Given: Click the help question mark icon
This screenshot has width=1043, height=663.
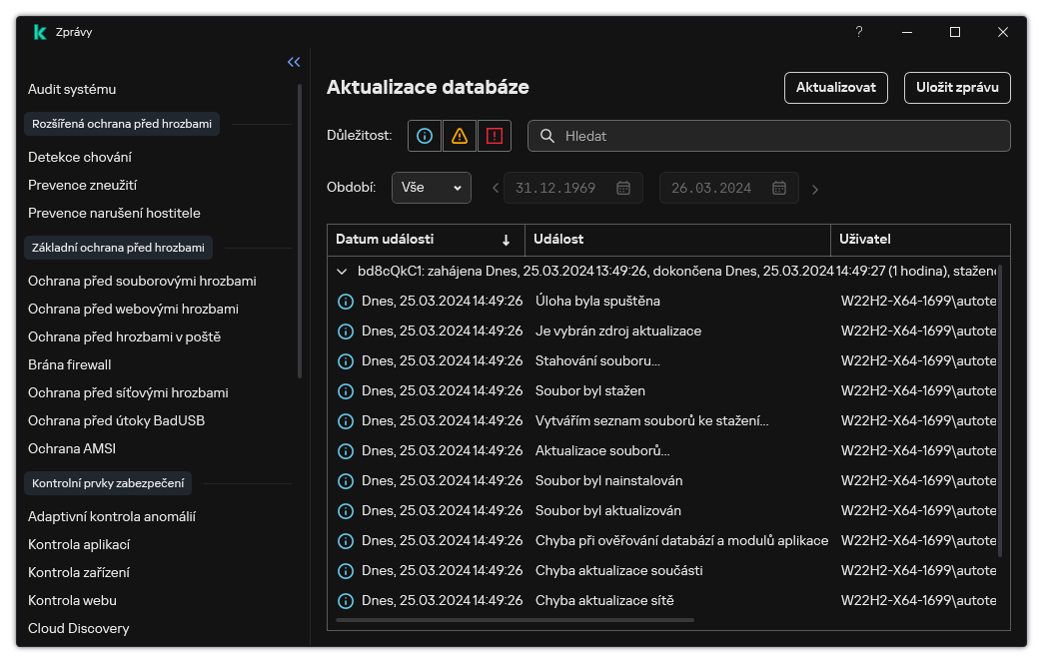Looking at the screenshot, I should pyautogui.click(x=858, y=32).
